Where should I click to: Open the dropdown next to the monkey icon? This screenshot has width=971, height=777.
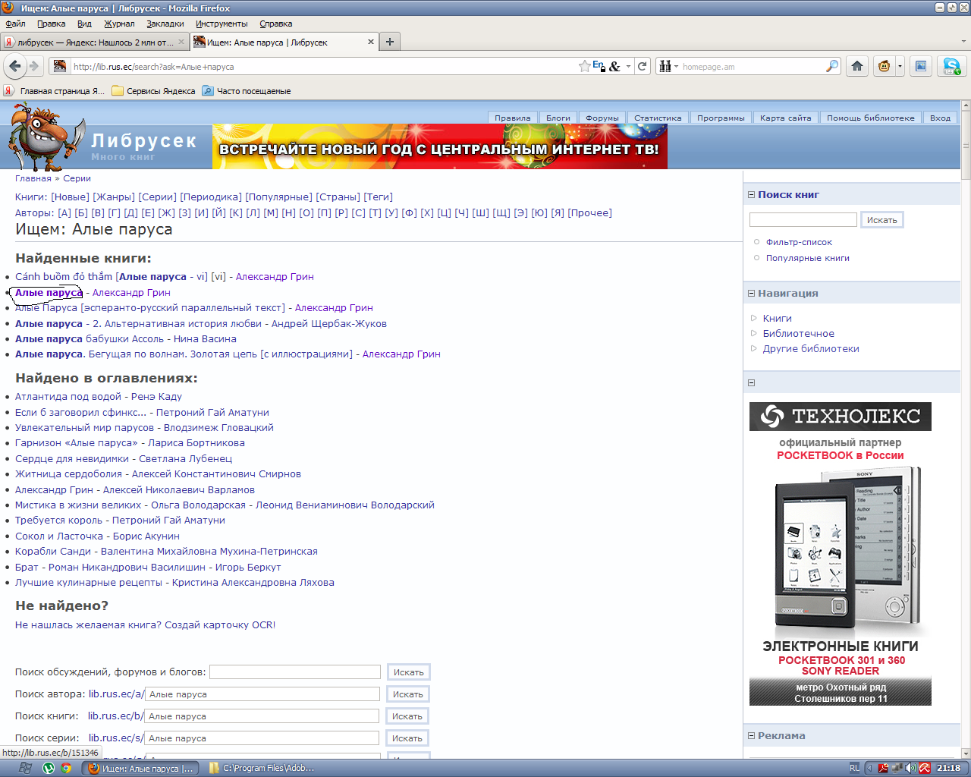pos(900,66)
